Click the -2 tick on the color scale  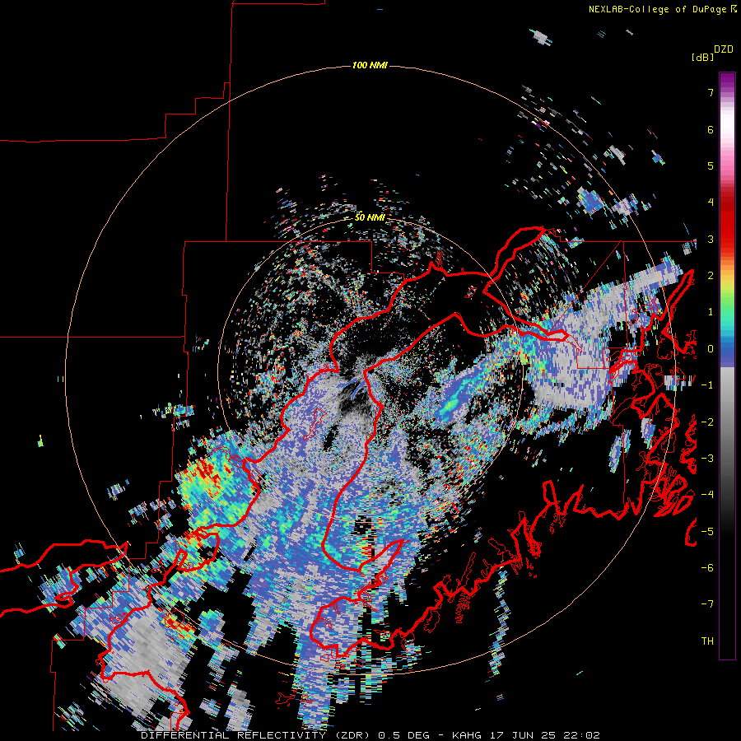[x=707, y=422]
